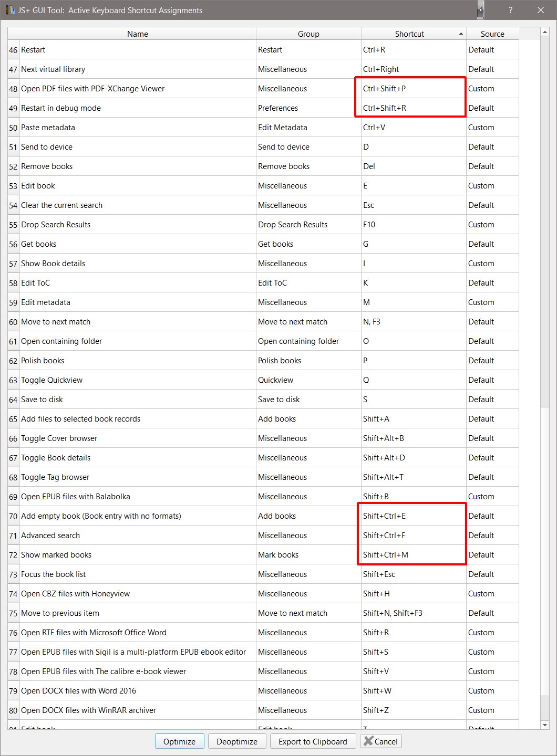This screenshot has width=557, height=756.
Task: Select 'Restart in debug mode' entry
Action: [138, 108]
